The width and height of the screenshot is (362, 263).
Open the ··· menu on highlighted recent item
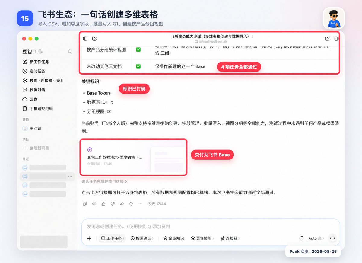tap(70, 176)
